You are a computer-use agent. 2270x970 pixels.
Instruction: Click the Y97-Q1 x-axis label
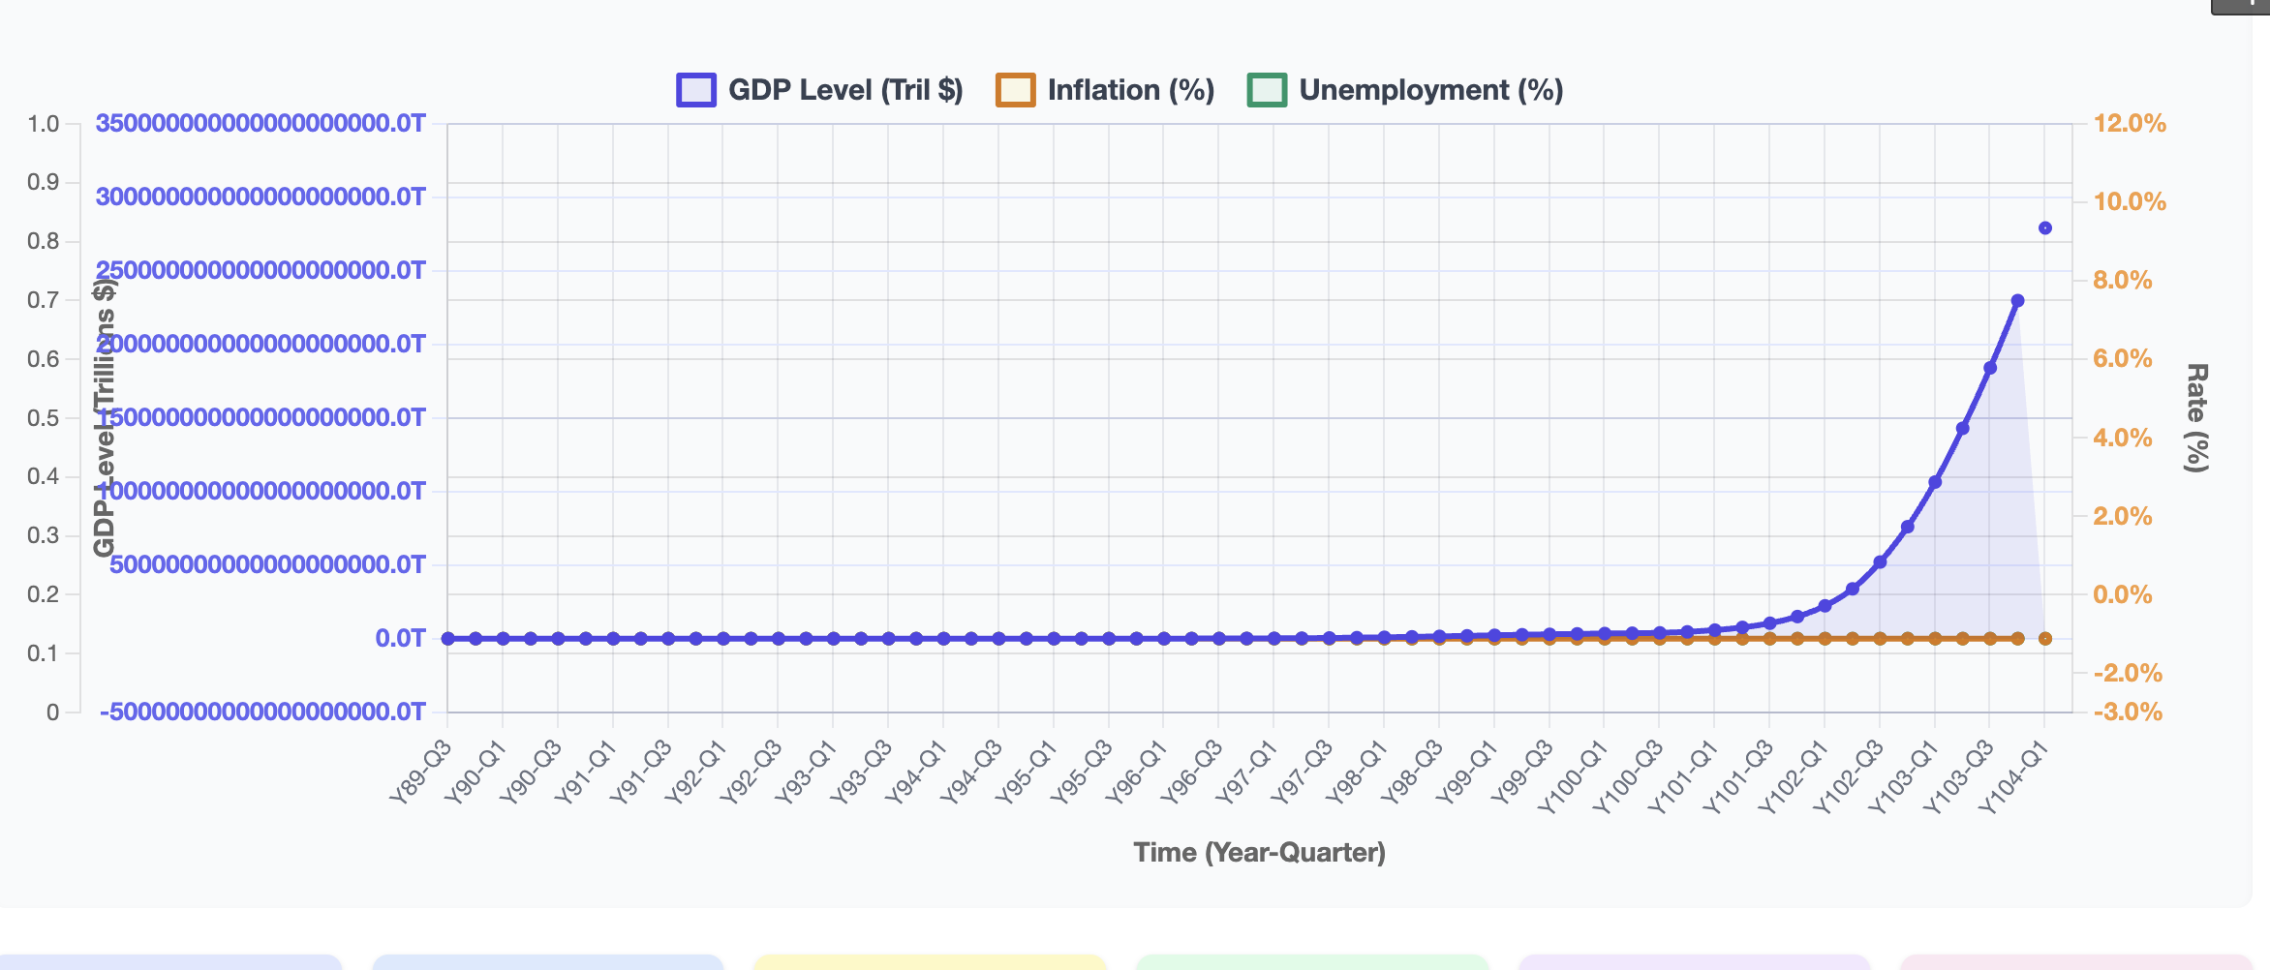pos(1248,772)
